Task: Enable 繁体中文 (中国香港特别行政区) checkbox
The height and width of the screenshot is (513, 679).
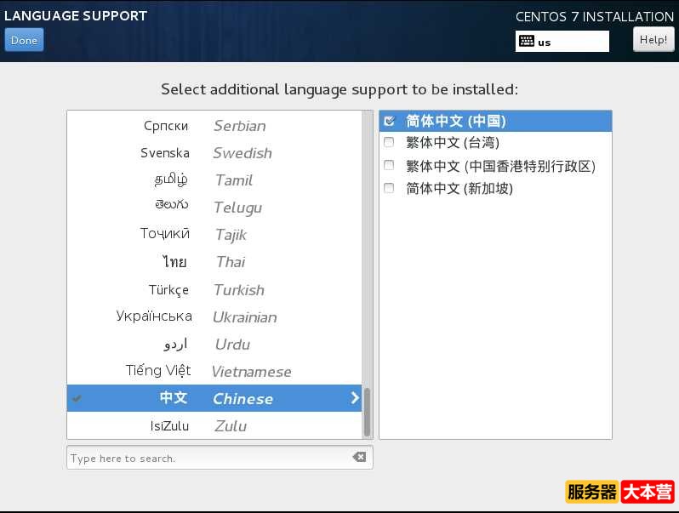Action: [x=389, y=165]
